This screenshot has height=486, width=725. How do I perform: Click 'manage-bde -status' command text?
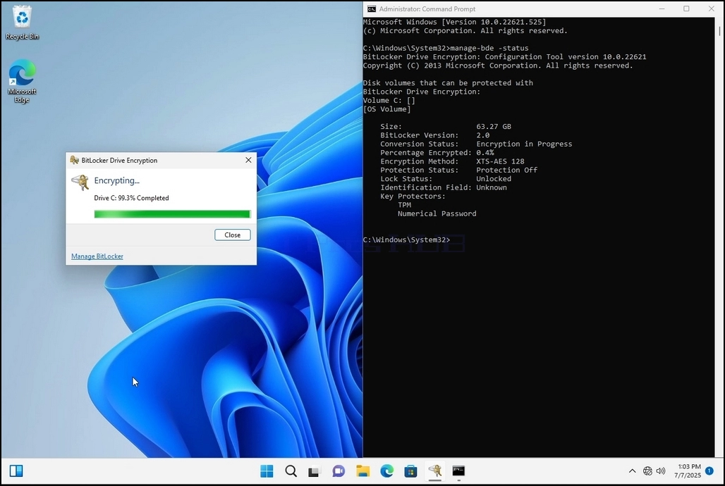click(489, 48)
